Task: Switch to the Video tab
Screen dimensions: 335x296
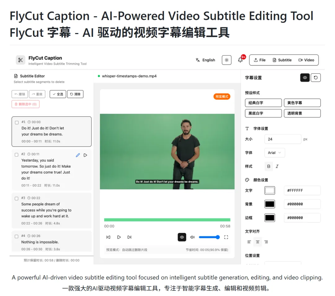Action: [x=306, y=60]
